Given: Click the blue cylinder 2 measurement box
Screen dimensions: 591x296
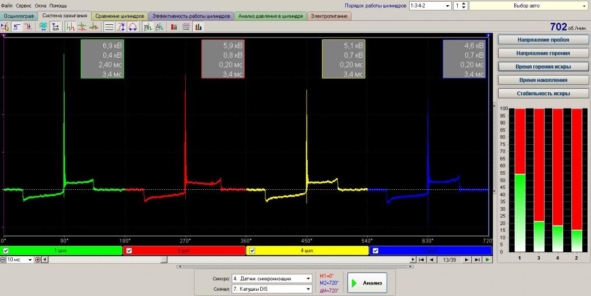Looking at the screenshot, I should pos(464,59).
